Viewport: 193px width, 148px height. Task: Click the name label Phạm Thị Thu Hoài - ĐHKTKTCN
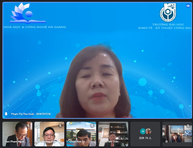(x=31, y=114)
